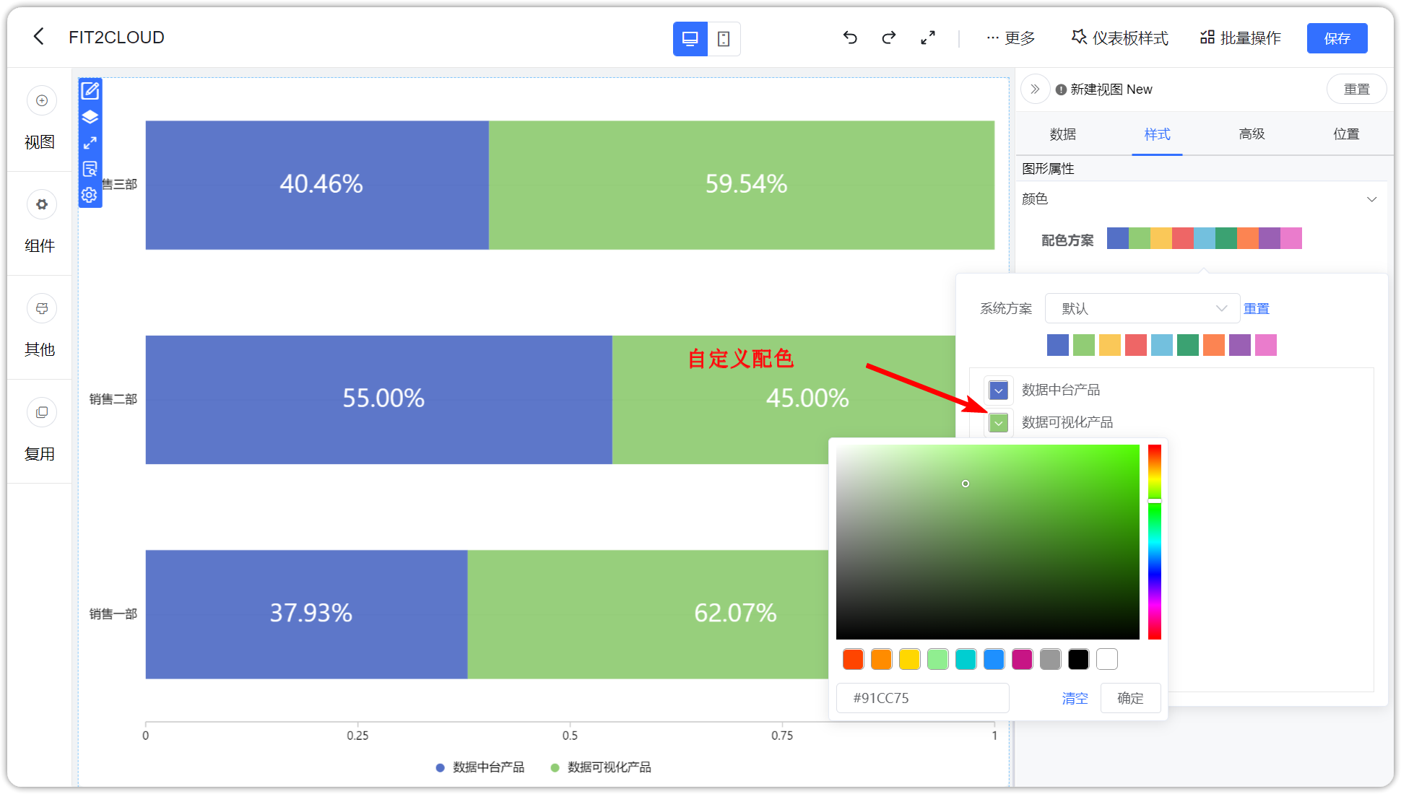Undo the last action
This screenshot has width=1401, height=794.
pyautogui.click(x=850, y=38)
